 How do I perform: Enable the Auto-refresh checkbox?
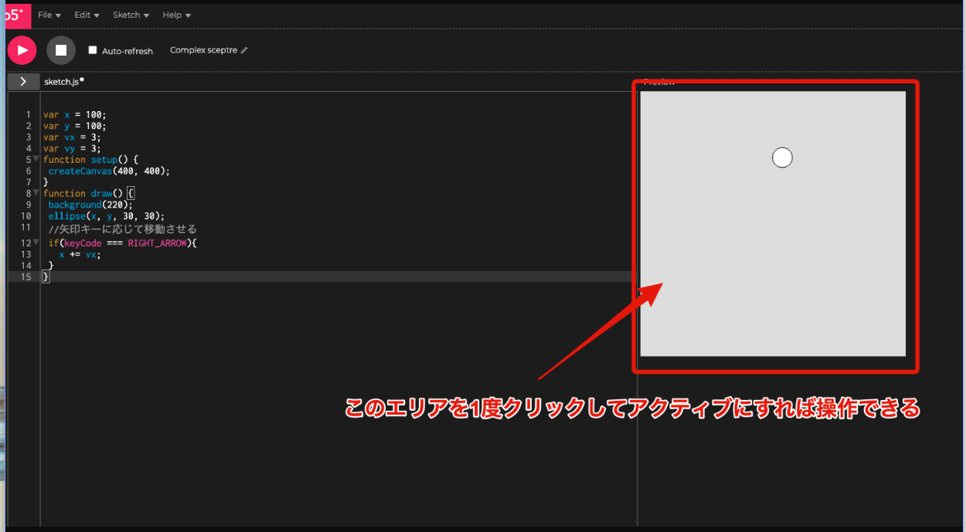(x=93, y=50)
